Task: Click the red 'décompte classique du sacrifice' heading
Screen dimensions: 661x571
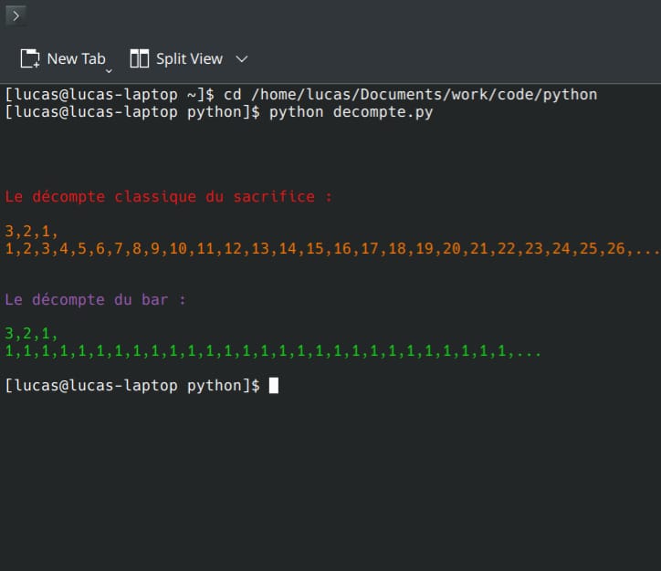Action: 169,196
